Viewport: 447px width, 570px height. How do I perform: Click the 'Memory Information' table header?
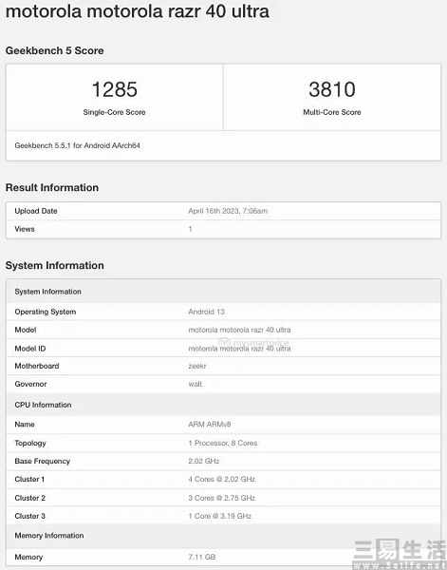tap(223, 536)
